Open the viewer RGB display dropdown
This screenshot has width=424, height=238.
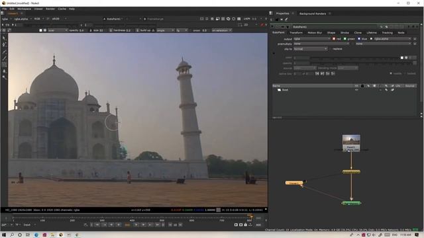coord(39,19)
